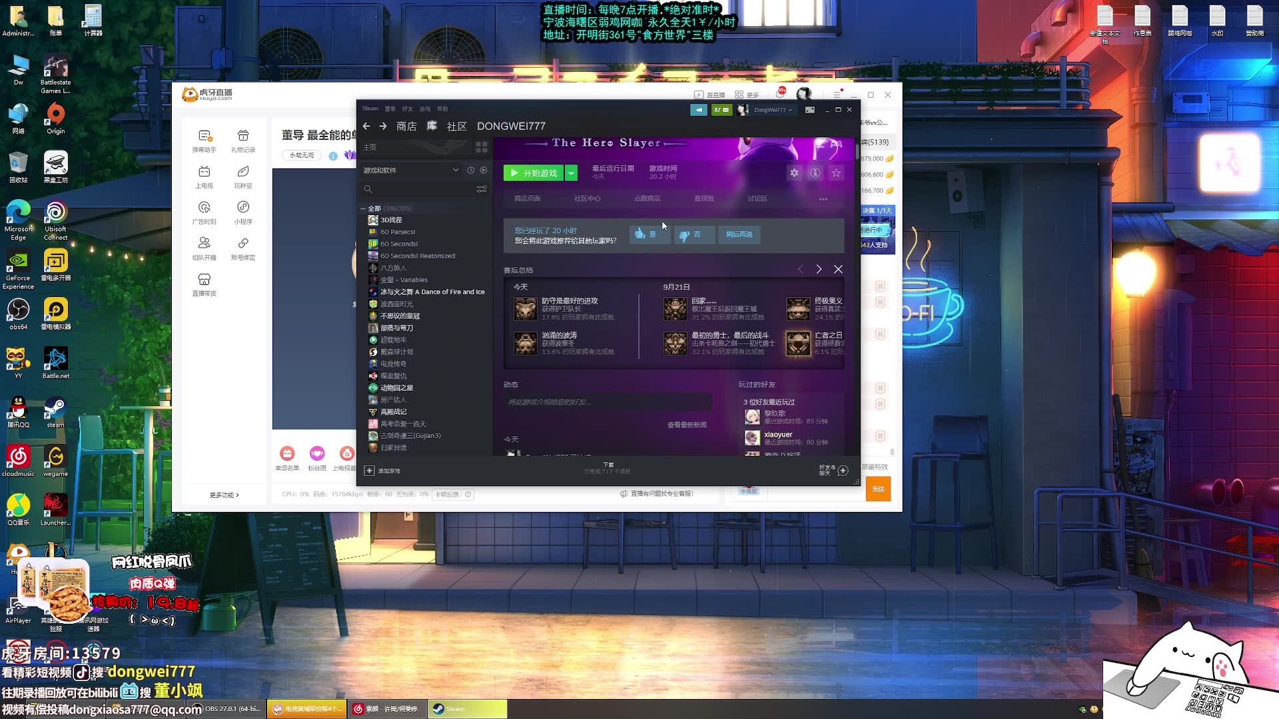Click 查看最新新闻 link

(687, 425)
